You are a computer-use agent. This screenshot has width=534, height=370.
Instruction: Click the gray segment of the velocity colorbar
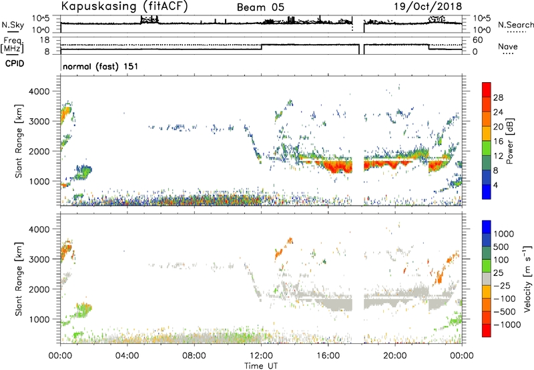pos(487,279)
